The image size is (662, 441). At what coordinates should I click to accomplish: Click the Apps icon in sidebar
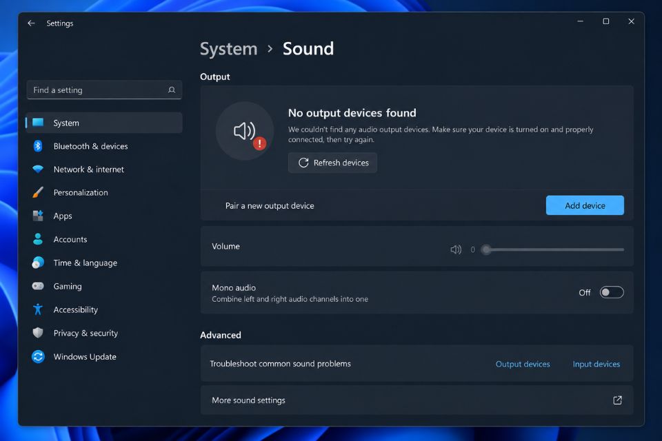(38, 216)
